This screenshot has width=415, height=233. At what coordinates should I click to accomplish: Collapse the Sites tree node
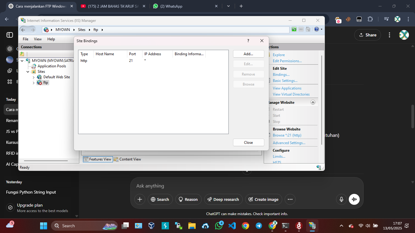(x=28, y=72)
